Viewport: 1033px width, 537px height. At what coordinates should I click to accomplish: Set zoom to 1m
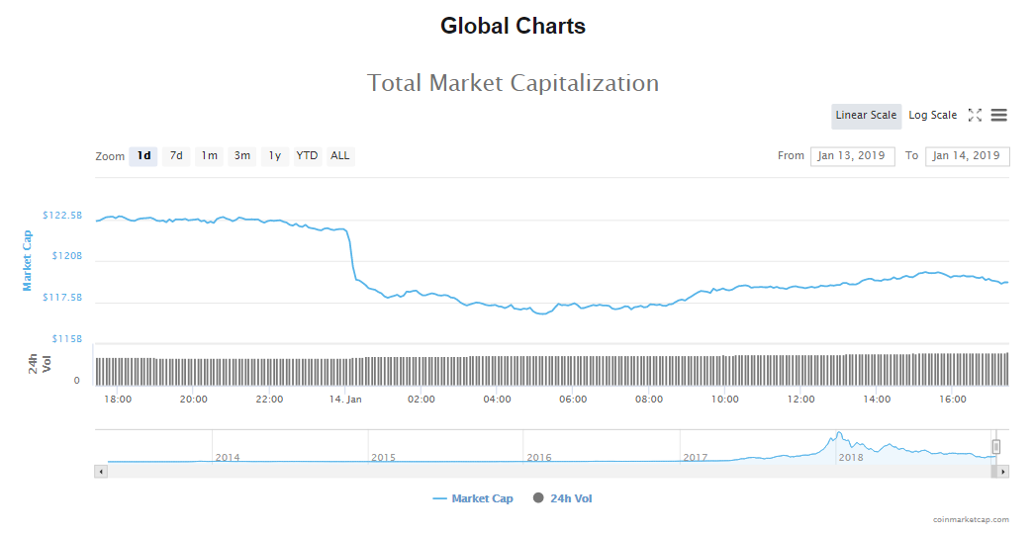point(209,156)
